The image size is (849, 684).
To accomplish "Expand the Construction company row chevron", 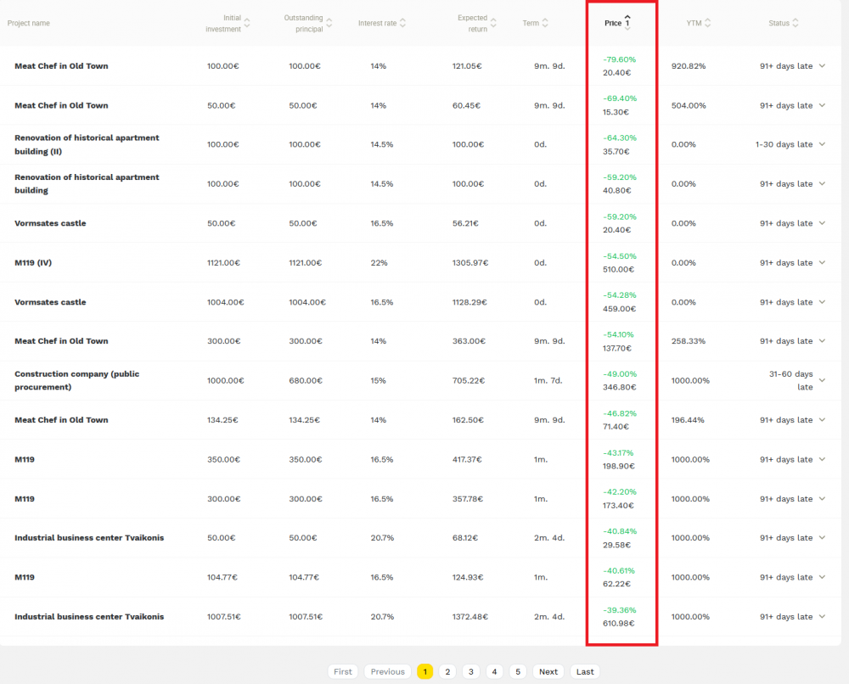I will click(x=822, y=381).
